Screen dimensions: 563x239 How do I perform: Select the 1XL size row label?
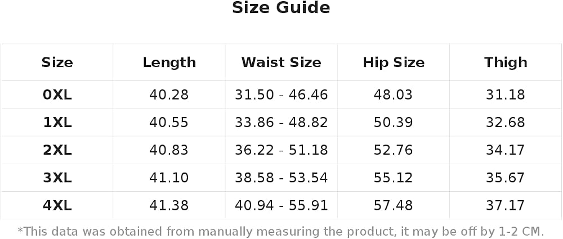coord(57,123)
